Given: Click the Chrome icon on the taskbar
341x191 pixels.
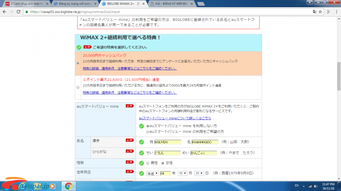Looking at the screenshot, I should (x=69, y=186).
